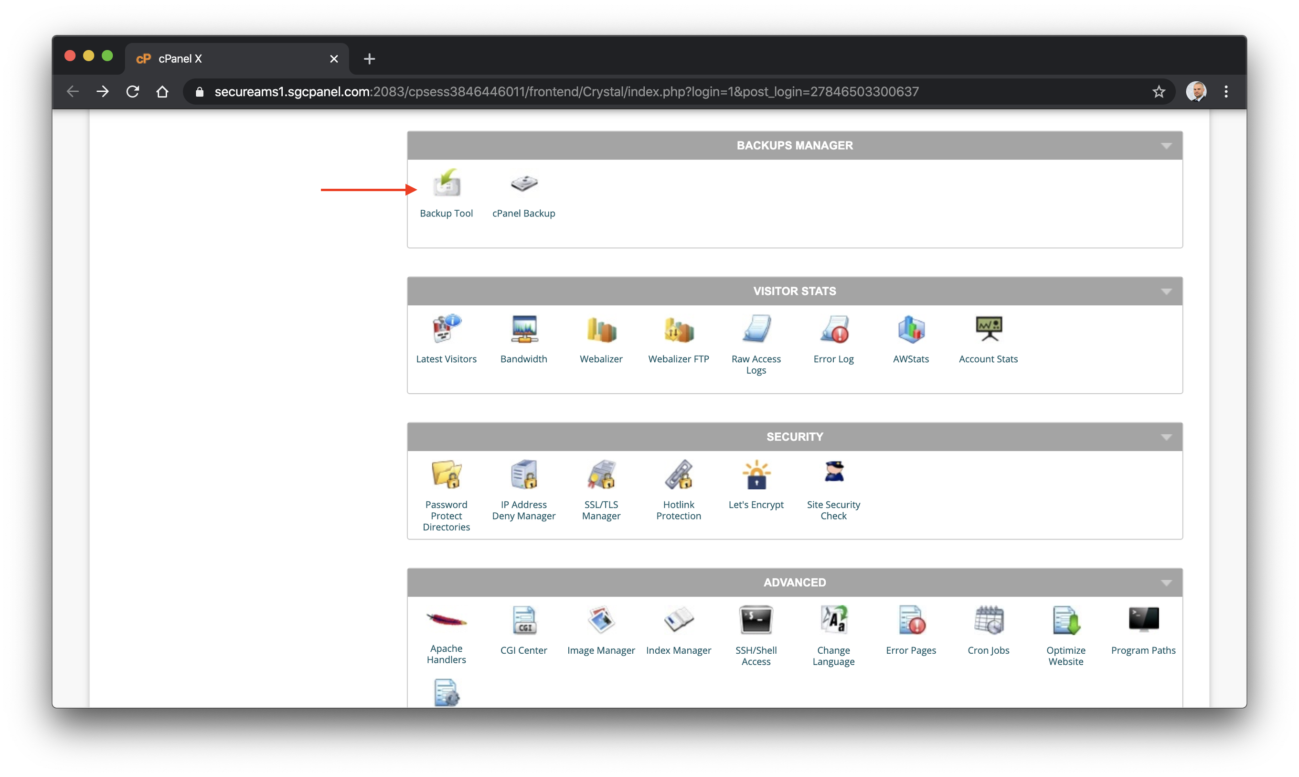Open the Apache Handlers icon
The width and height of the screenshot is (1299, 777).
[x=446, y=620]
